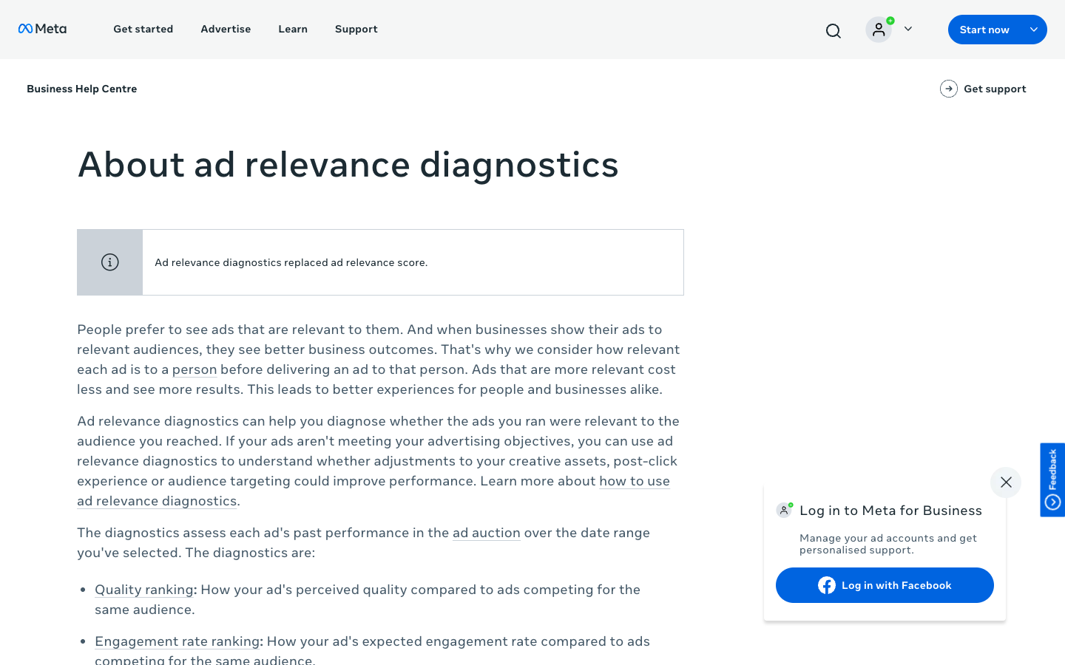
Task: Click the Get support arrow icon
Action: pos(949,89)
